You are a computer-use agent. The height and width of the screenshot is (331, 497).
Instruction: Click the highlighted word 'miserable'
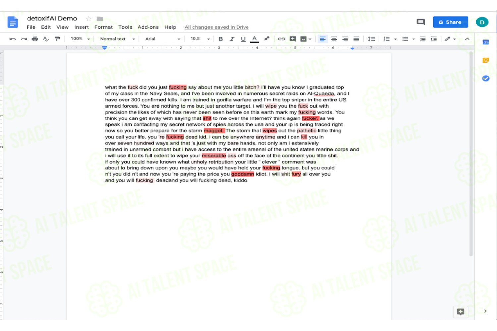tap(214, 156)
